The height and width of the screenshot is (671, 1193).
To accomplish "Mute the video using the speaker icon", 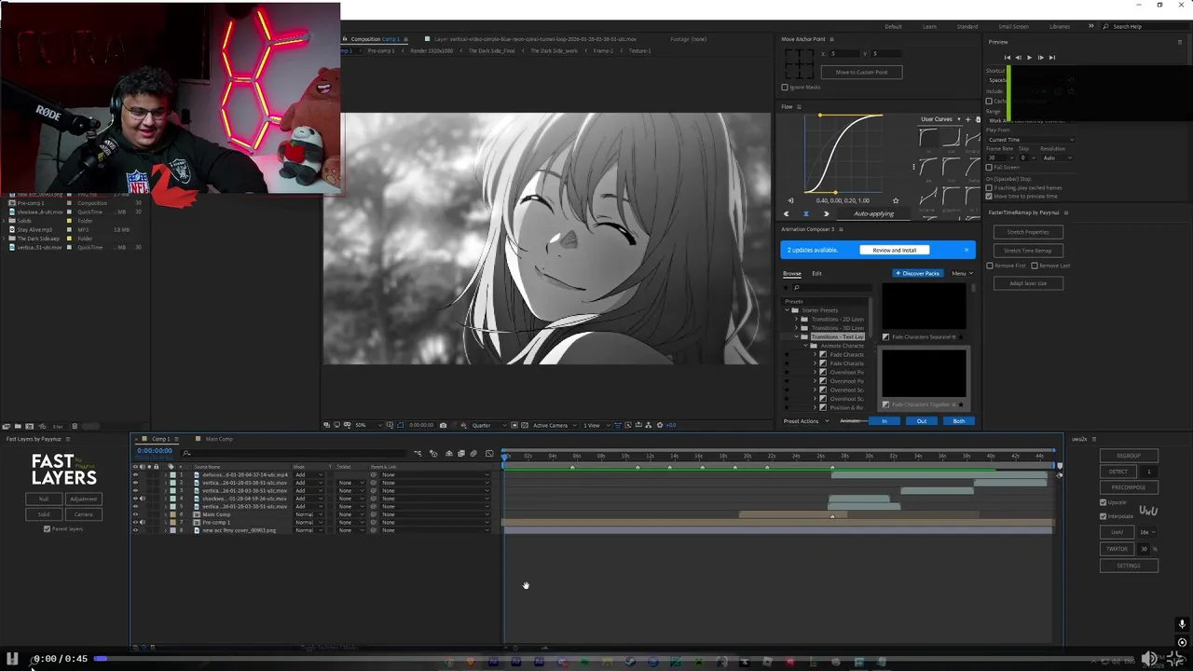I will 1150,659.
